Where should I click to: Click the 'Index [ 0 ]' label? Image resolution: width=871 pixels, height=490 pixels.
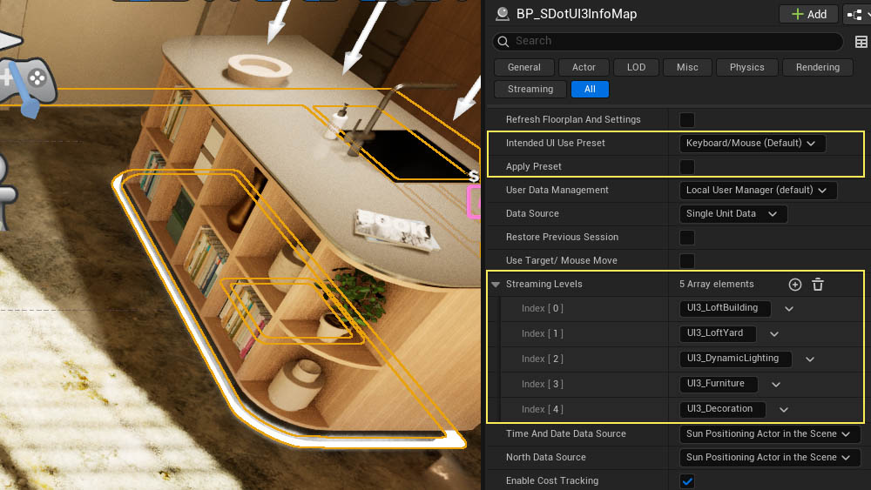pos(542,309)
